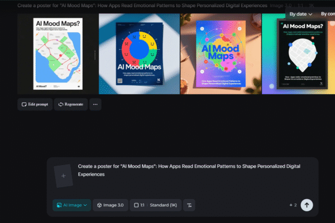Submit the prompt with the up arrow
The image size is (335, 223).
(307, 205)
